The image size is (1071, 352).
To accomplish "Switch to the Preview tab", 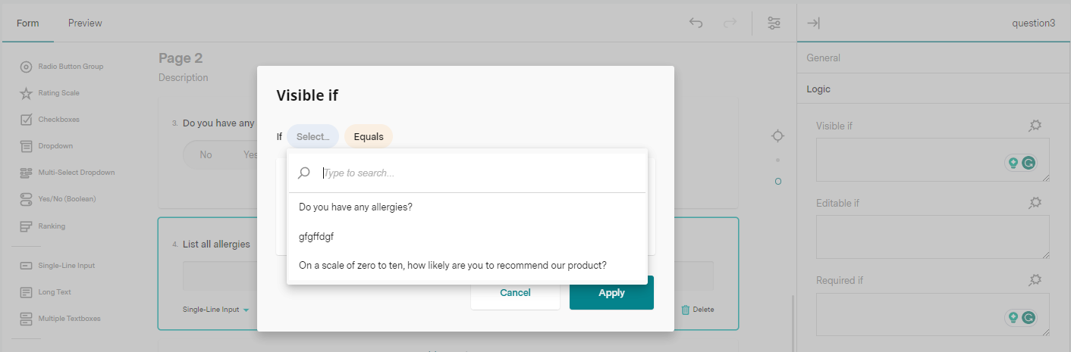I will (85, 23).
